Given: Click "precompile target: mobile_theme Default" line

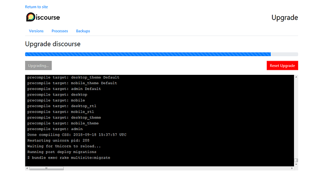Looking at the screenshot, I should click(x=72, y=83).
